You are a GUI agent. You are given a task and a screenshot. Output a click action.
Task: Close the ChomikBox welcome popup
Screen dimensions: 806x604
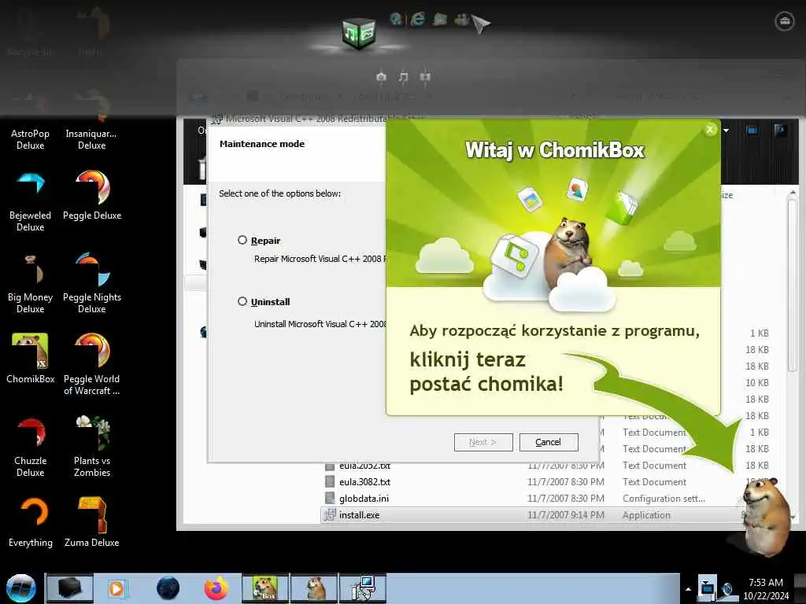[710, 130]
